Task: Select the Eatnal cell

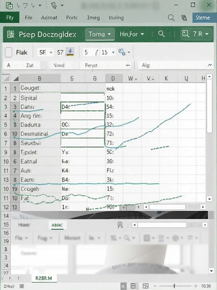Action: [x=40, y=161]
